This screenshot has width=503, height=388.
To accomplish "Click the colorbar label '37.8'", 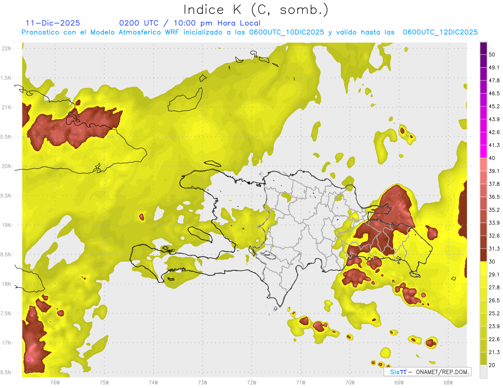I will pos(494,184).
